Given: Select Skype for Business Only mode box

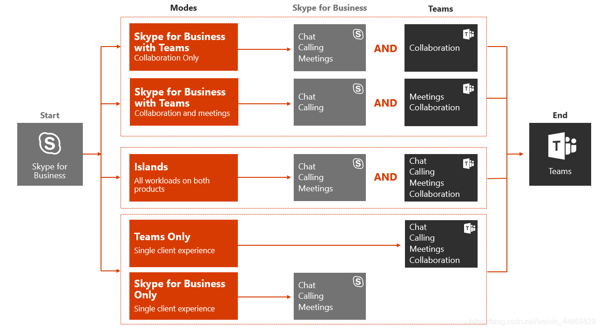Looking at the screenshot, I should pyautogui.click(x=183, y=296).
